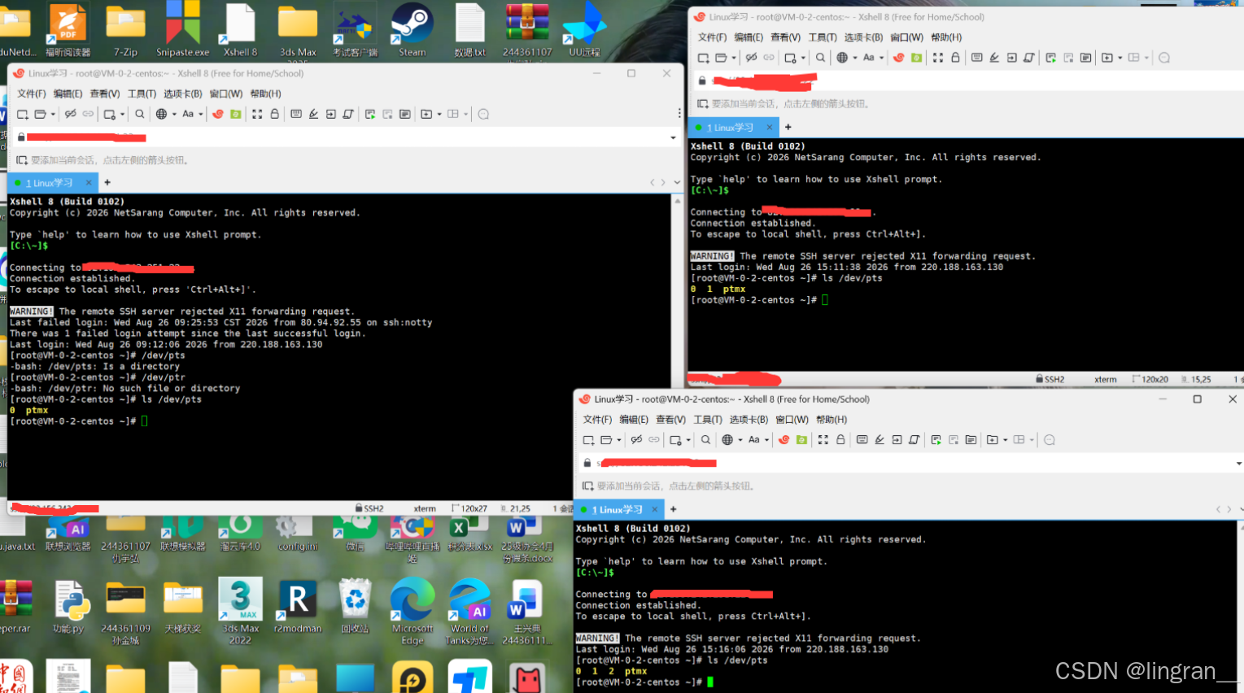Expand Font Aa dropdown arrow in left Xshell window
The width and height of the screenshot is (1244, 693).
tap(200, 115)
